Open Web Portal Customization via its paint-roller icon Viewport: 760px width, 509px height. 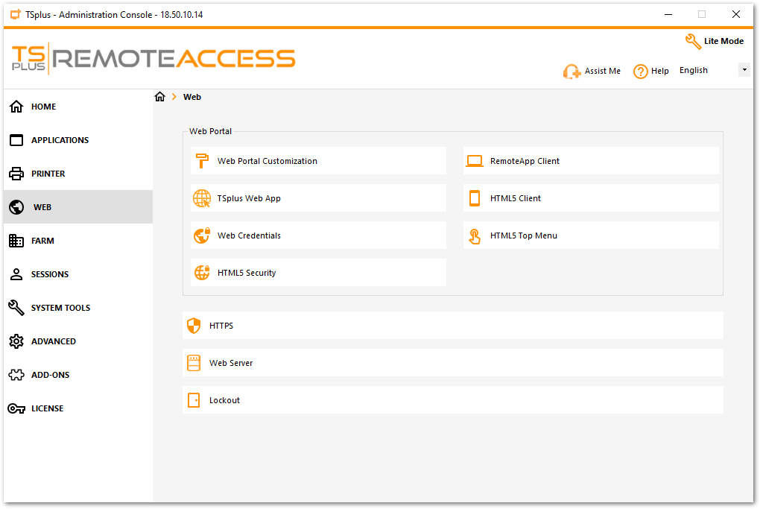tap(202, 161)
